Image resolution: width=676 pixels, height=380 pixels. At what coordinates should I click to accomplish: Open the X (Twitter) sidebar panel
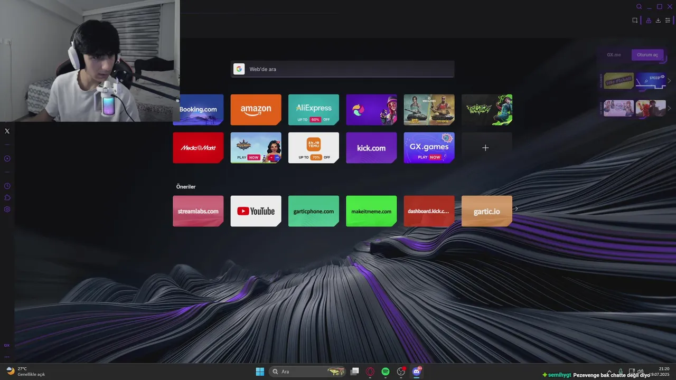click(x=7, y=131)
